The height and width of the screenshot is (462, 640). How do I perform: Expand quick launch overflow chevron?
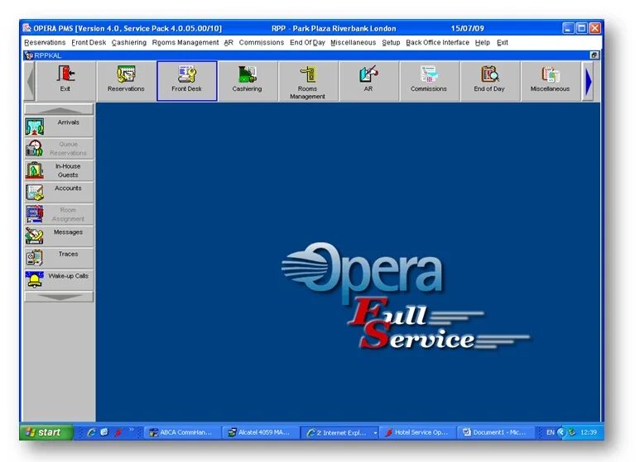(x=132, y=431)
